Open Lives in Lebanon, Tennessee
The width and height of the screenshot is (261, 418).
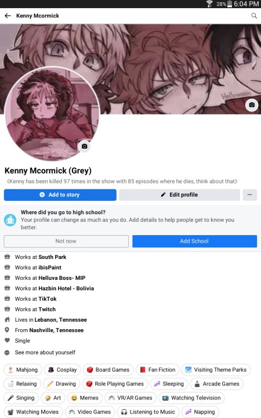coord(46,320)
